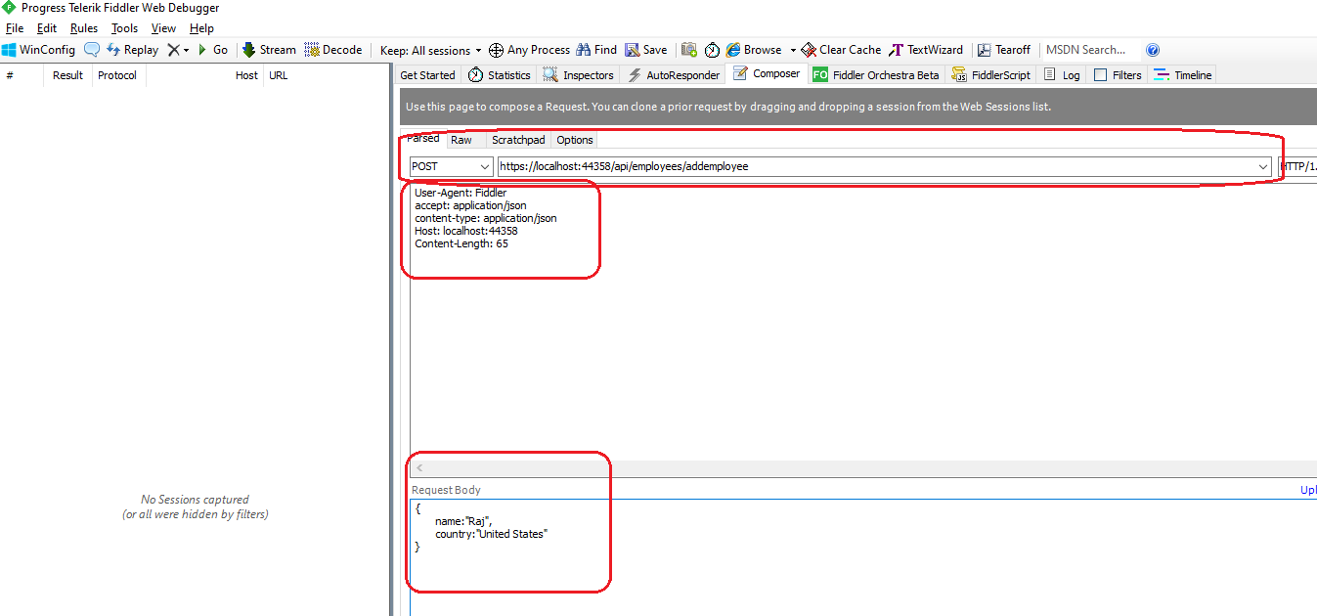The width and height of the screenshot is (1317, 616).
Task: Click the Any Process target picker
Action: point(529,50)
